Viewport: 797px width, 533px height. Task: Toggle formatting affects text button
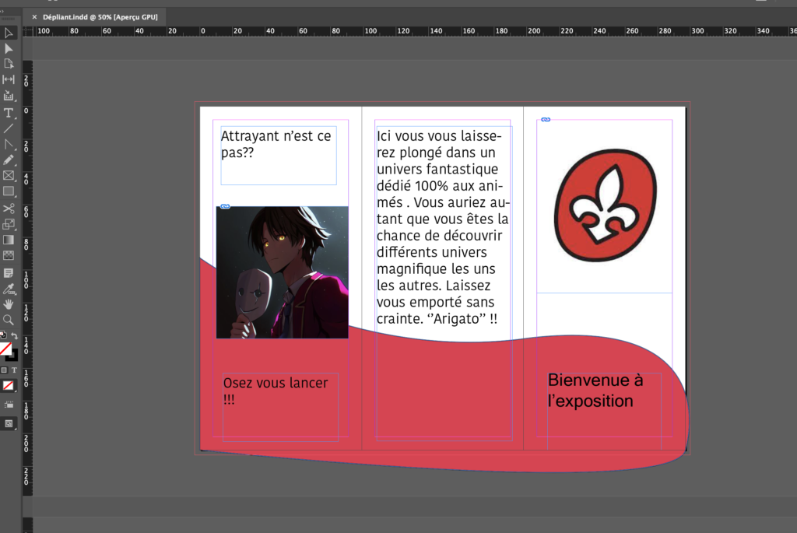[x=14, y=370]
